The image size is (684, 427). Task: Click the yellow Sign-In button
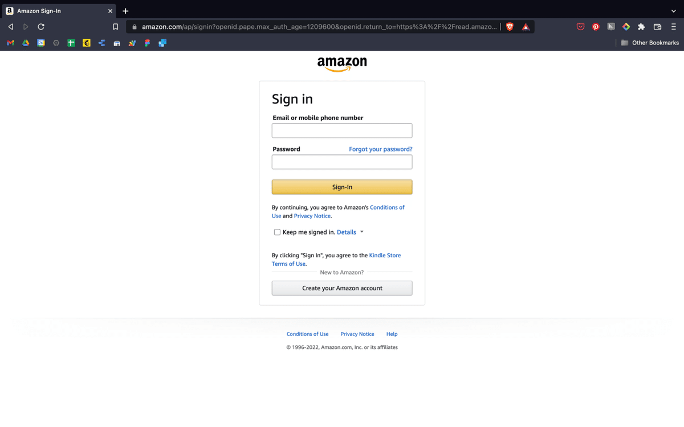pyautogui.click(x=342, y=187)
